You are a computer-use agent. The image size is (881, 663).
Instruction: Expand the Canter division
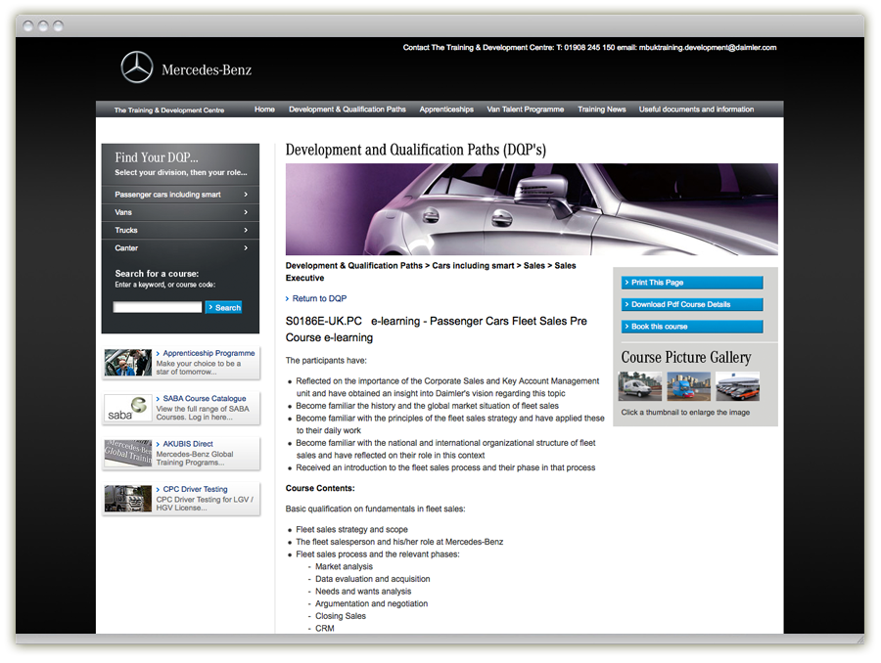(180, 248)
